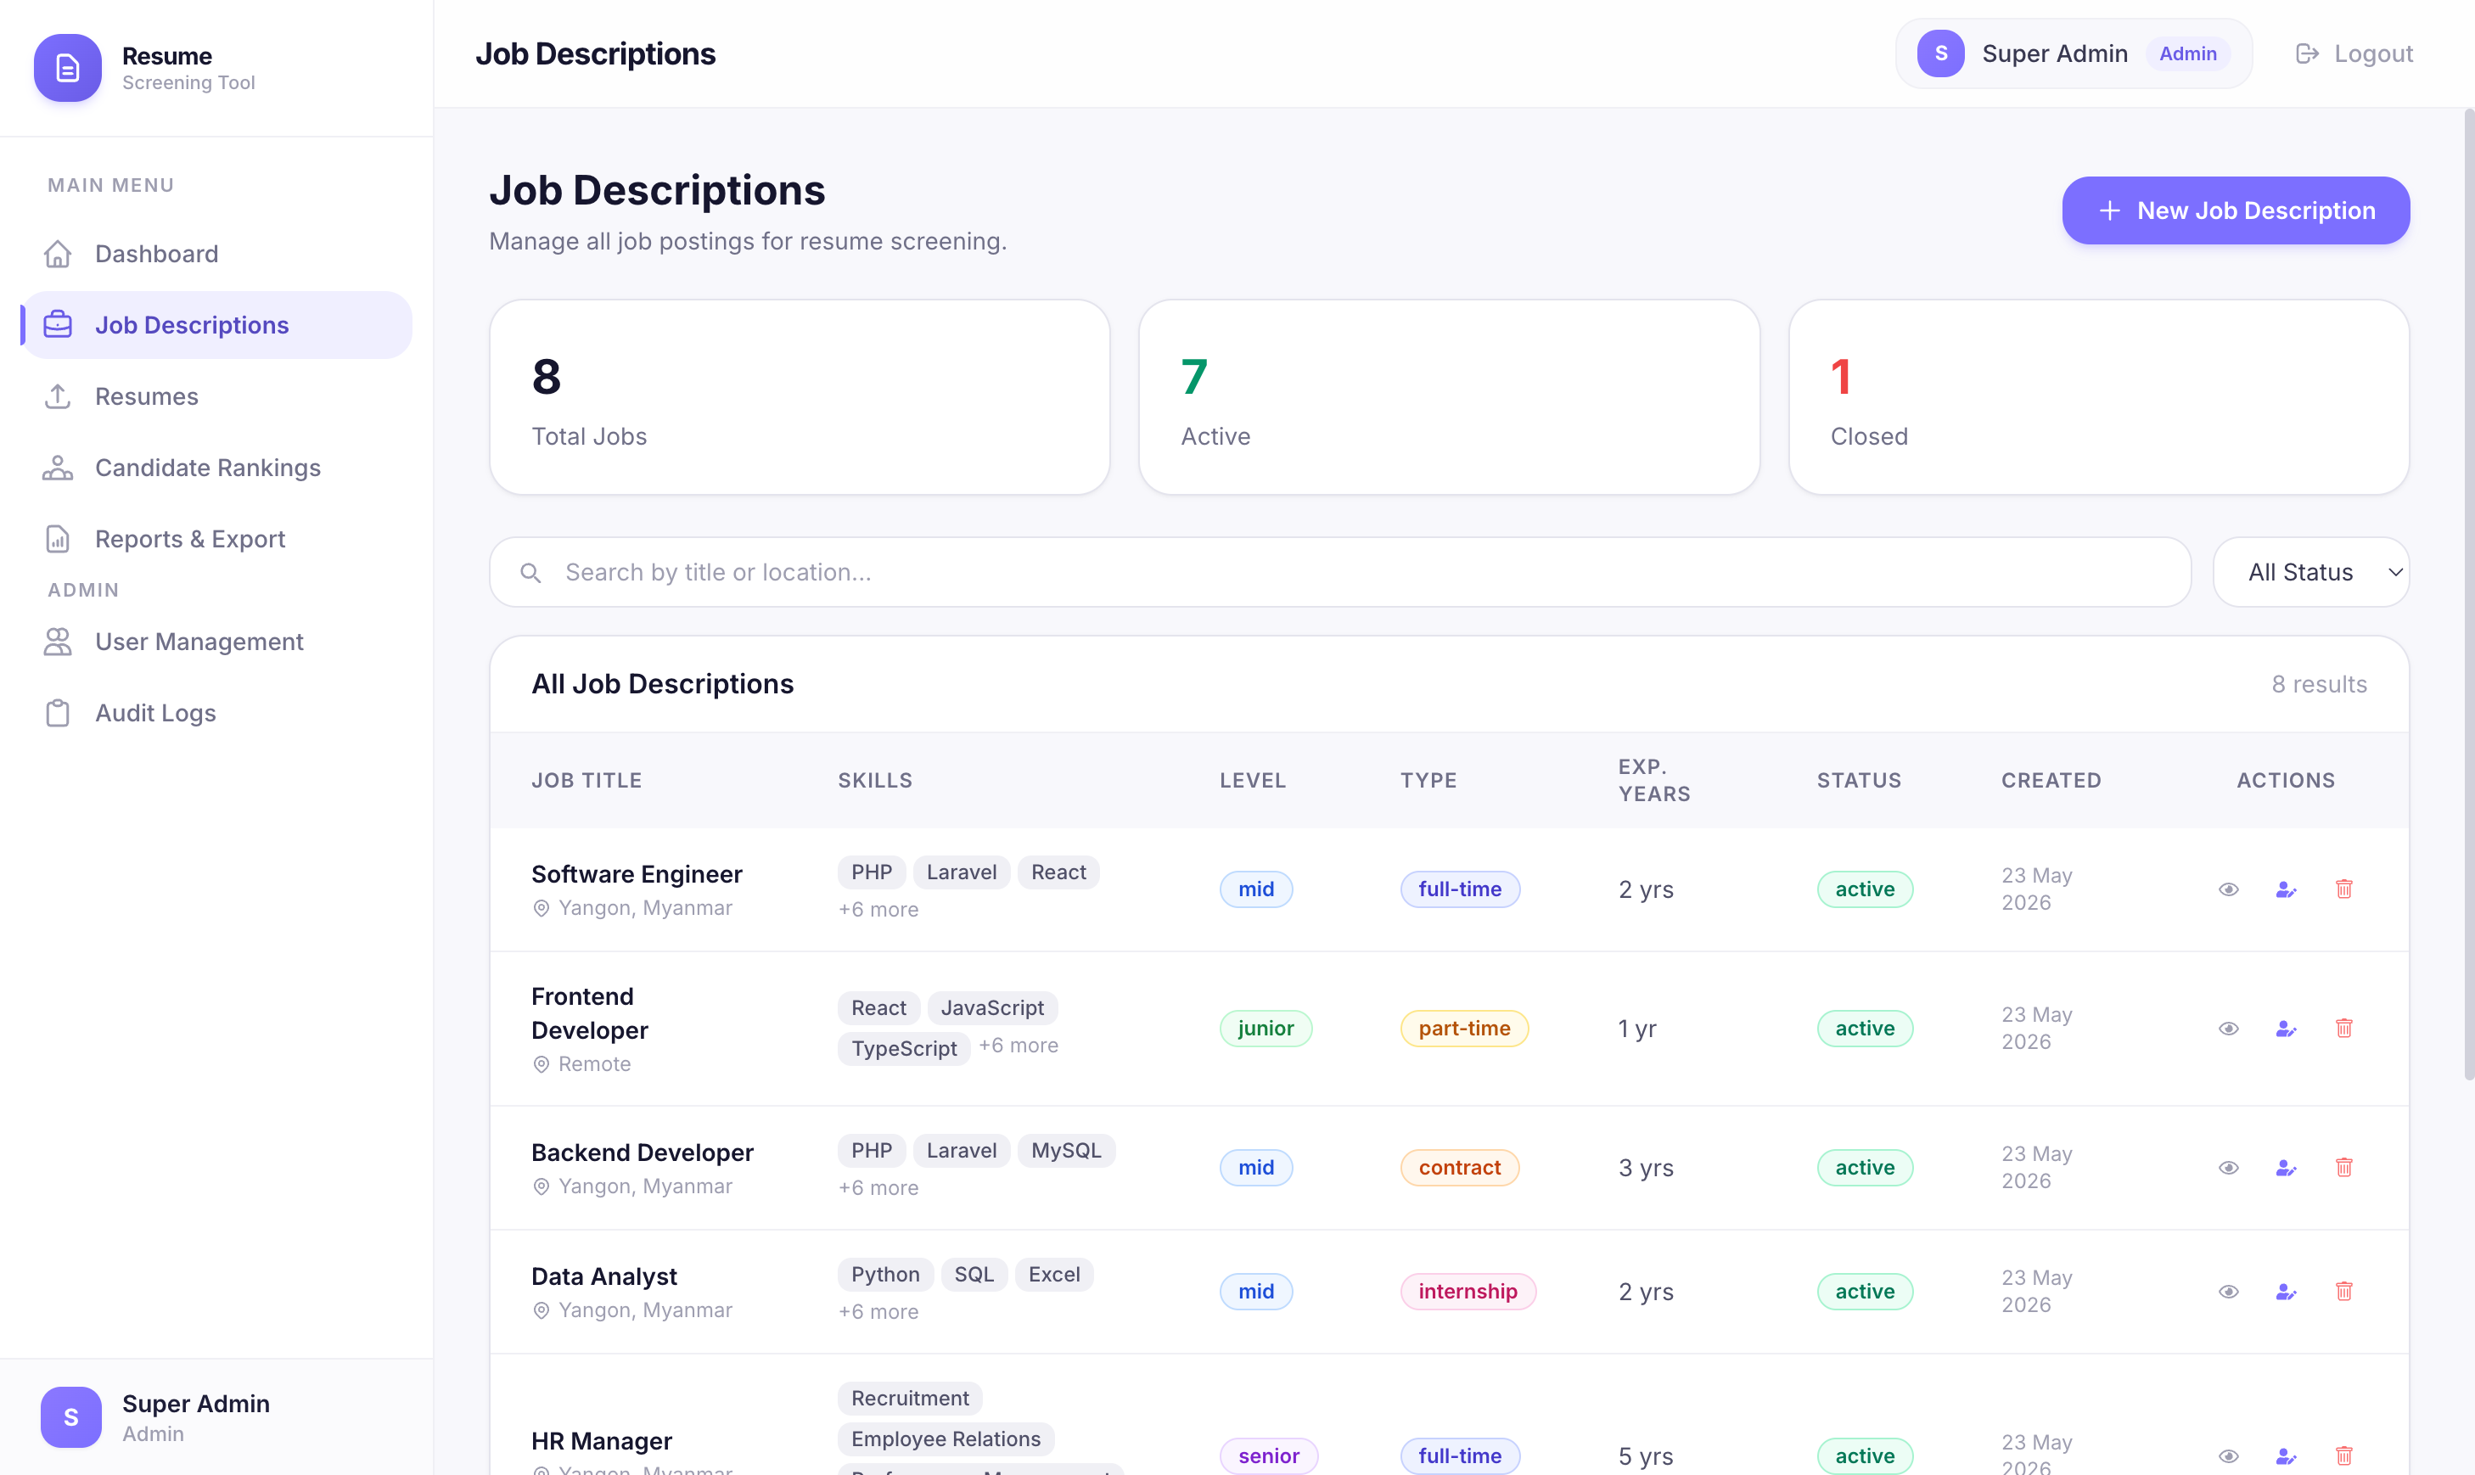The image size is (2475, 1475).
Task: Go to Resumes page
Action: [x=216, y=396]
